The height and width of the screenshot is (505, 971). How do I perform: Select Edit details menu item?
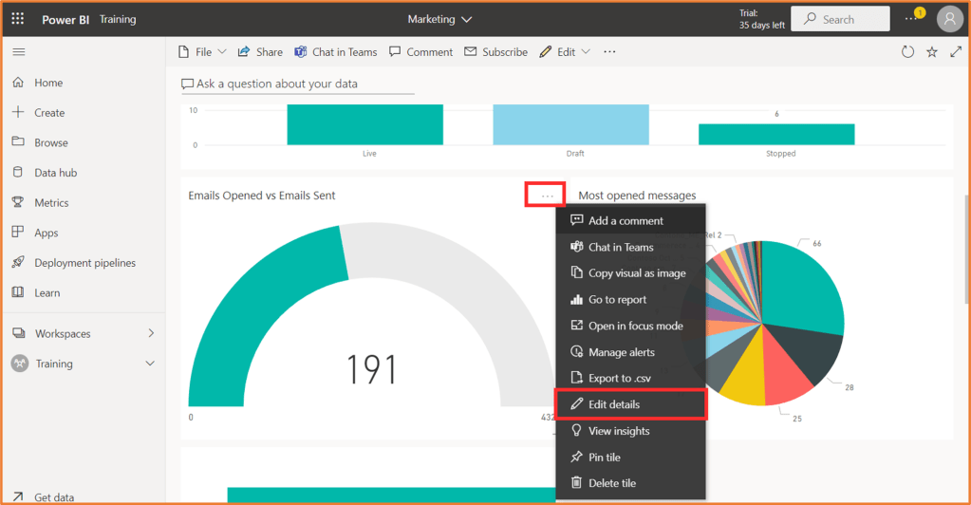630,404
